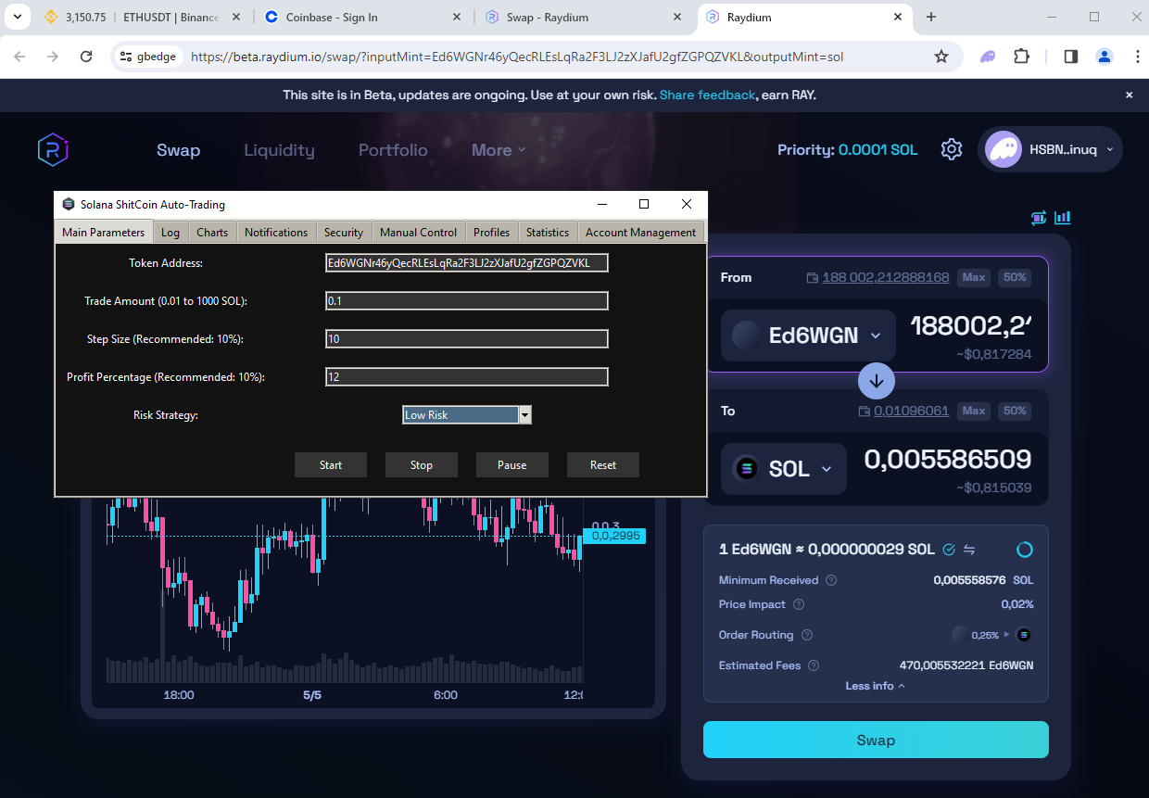Click Max in the To section
Image resolution: width=1149 pixels, height=798 pixels.
pyautogui.click(x=974, y=411)
